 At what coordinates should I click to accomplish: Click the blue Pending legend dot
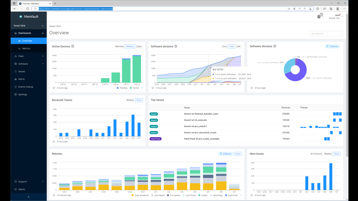(x=118, y=88)
